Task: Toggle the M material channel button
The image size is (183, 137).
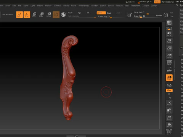Action: 88,13
